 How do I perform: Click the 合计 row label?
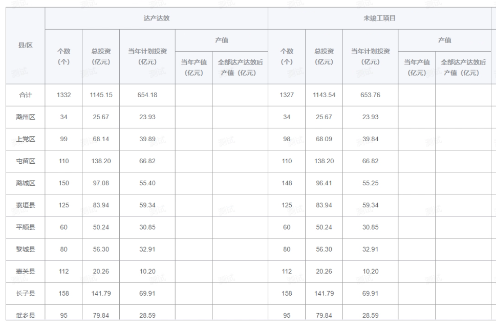click(x=25, y=95)
